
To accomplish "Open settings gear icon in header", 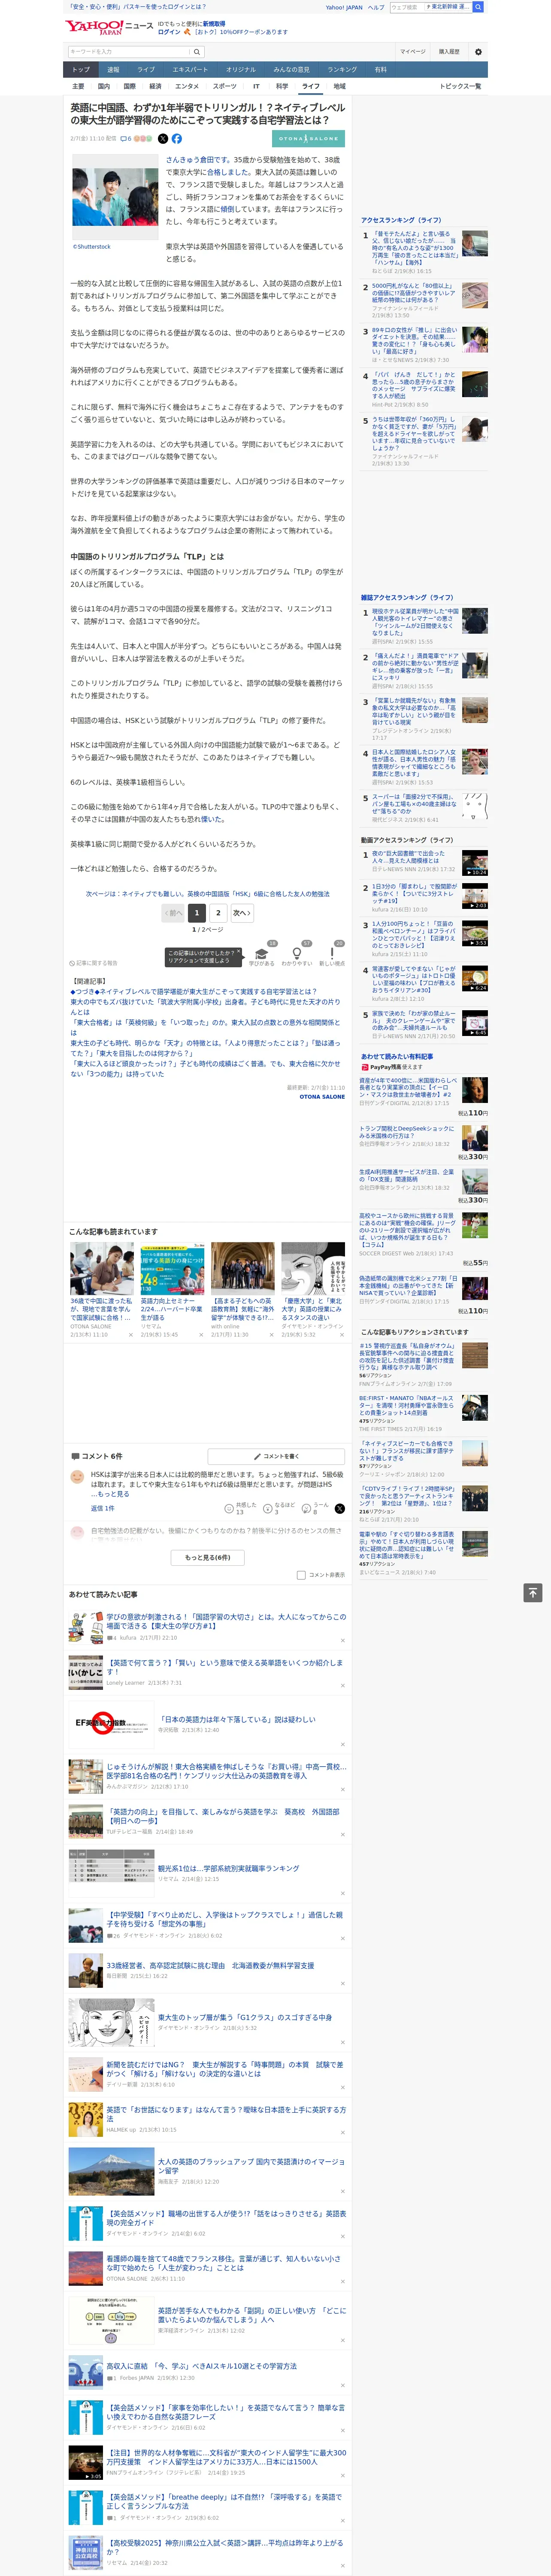I will pyautogui.click(x=478, y=52).
